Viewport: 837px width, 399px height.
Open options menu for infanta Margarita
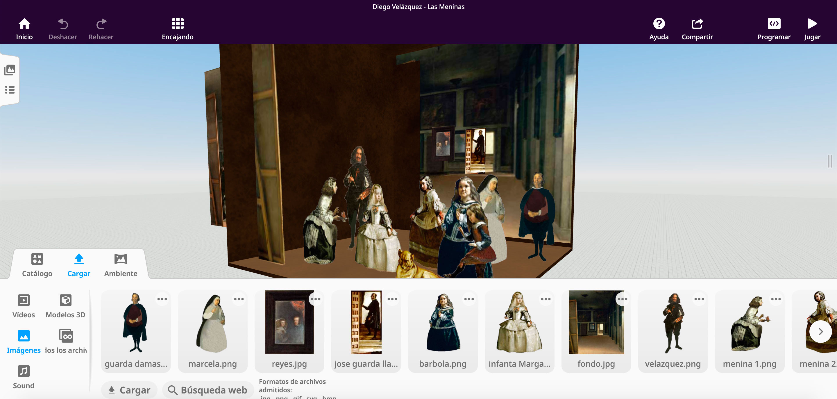click(x=545, y=299)
